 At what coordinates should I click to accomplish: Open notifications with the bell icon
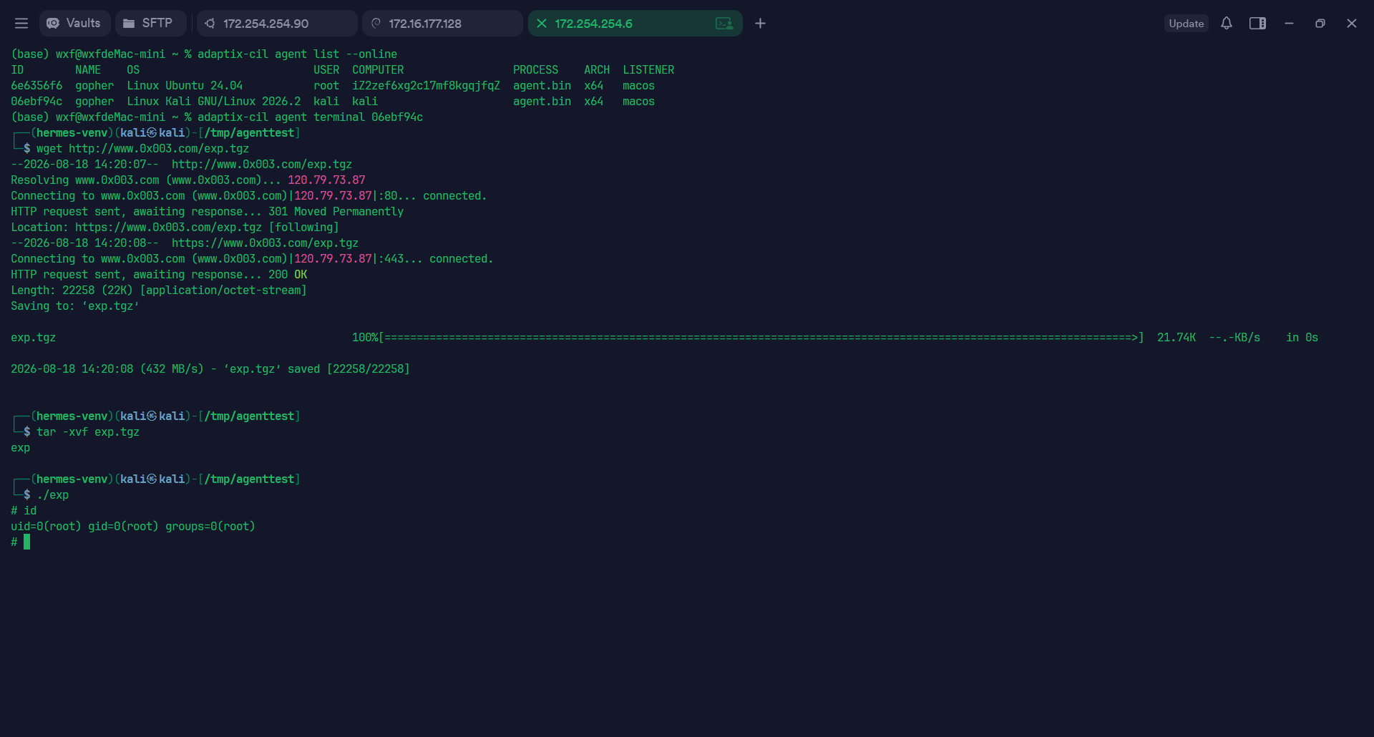pyautogui.click(x=1227, y=24)
